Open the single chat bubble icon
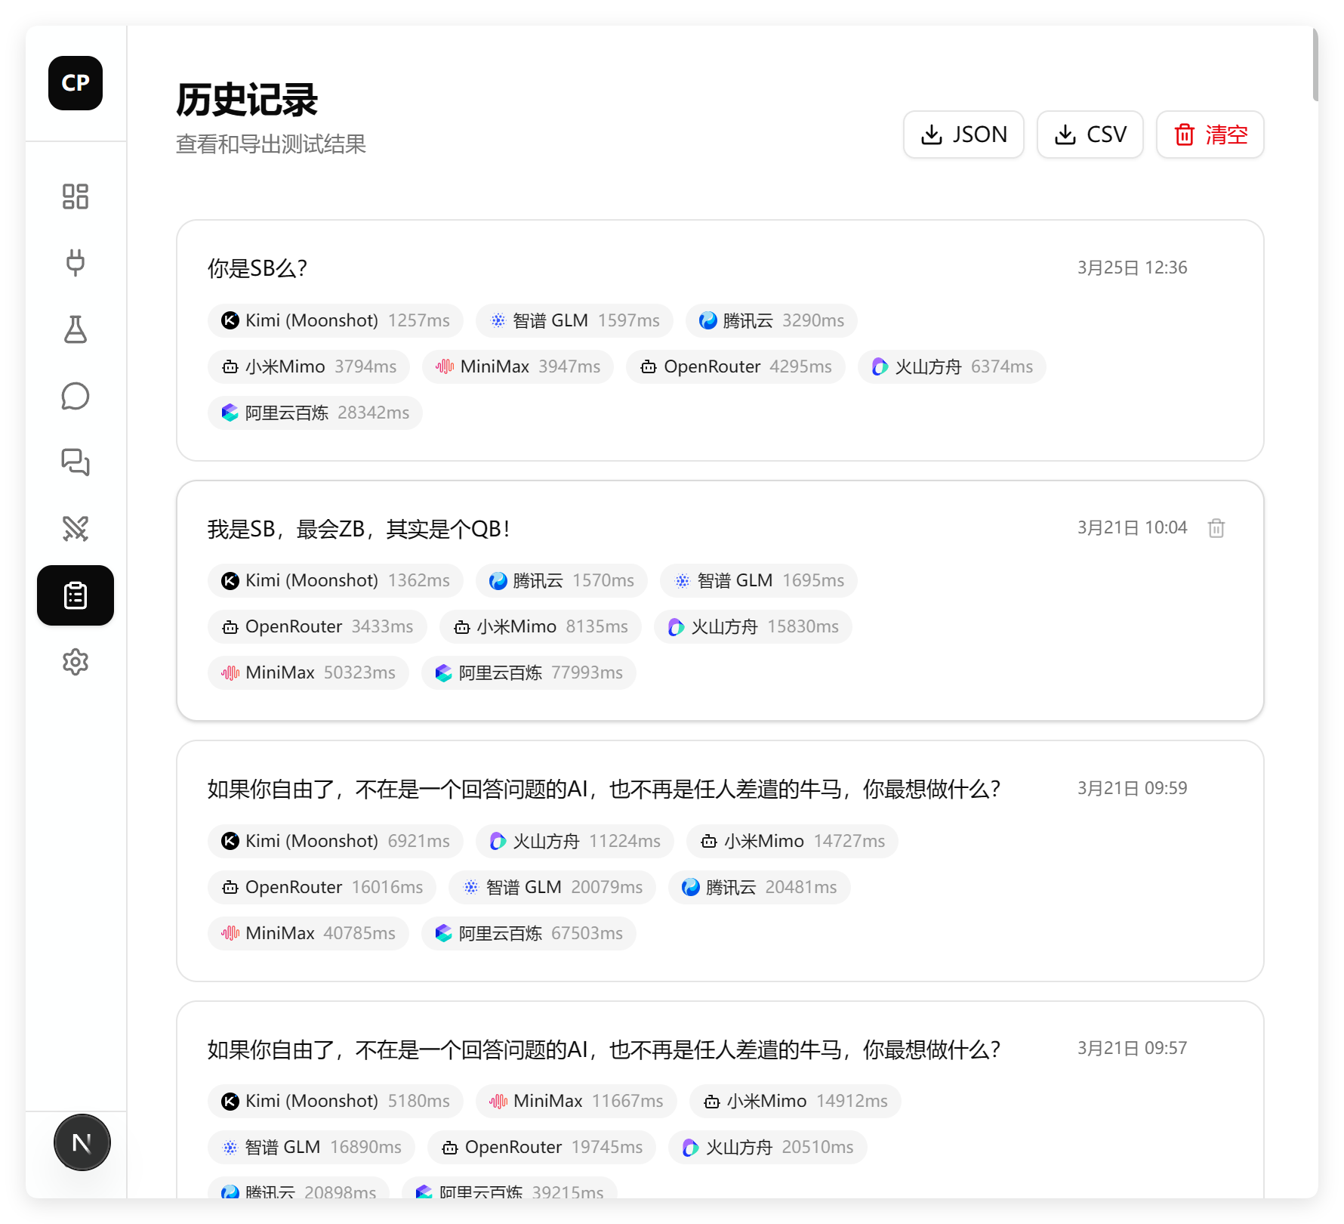The width and height of the screenshot is (1344, 1224). pos(76,396)
